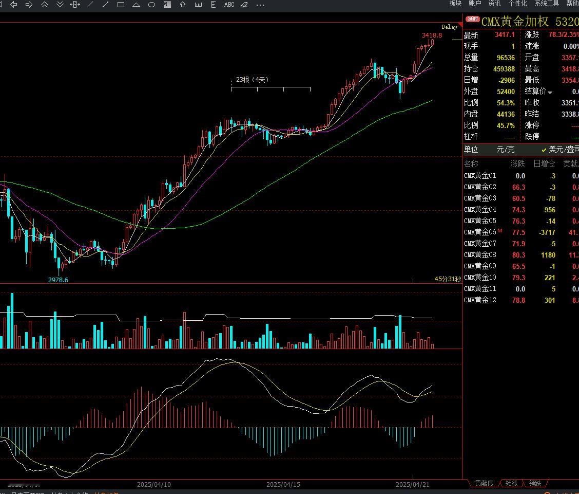The image size is (579, 494).
Task: Open the 系统工具 menu
Action: (547, 3)
